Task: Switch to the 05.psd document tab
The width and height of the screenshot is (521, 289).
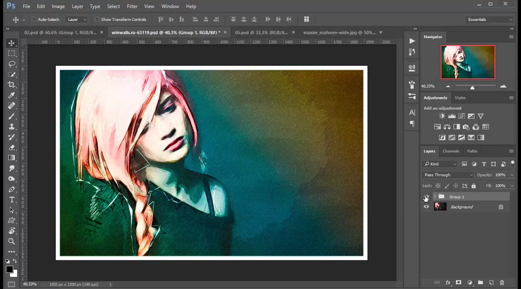Action: coord(261,32)
